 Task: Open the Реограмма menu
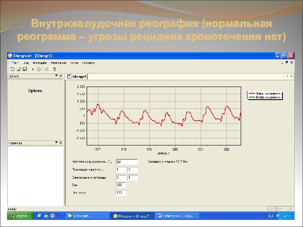[x=58, y=63]
